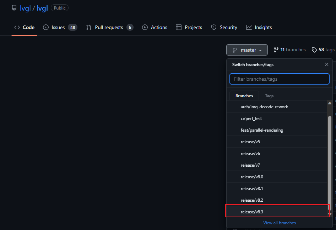Click the Security shield icon
Screen dimensions: 336x230
(214, 27)
